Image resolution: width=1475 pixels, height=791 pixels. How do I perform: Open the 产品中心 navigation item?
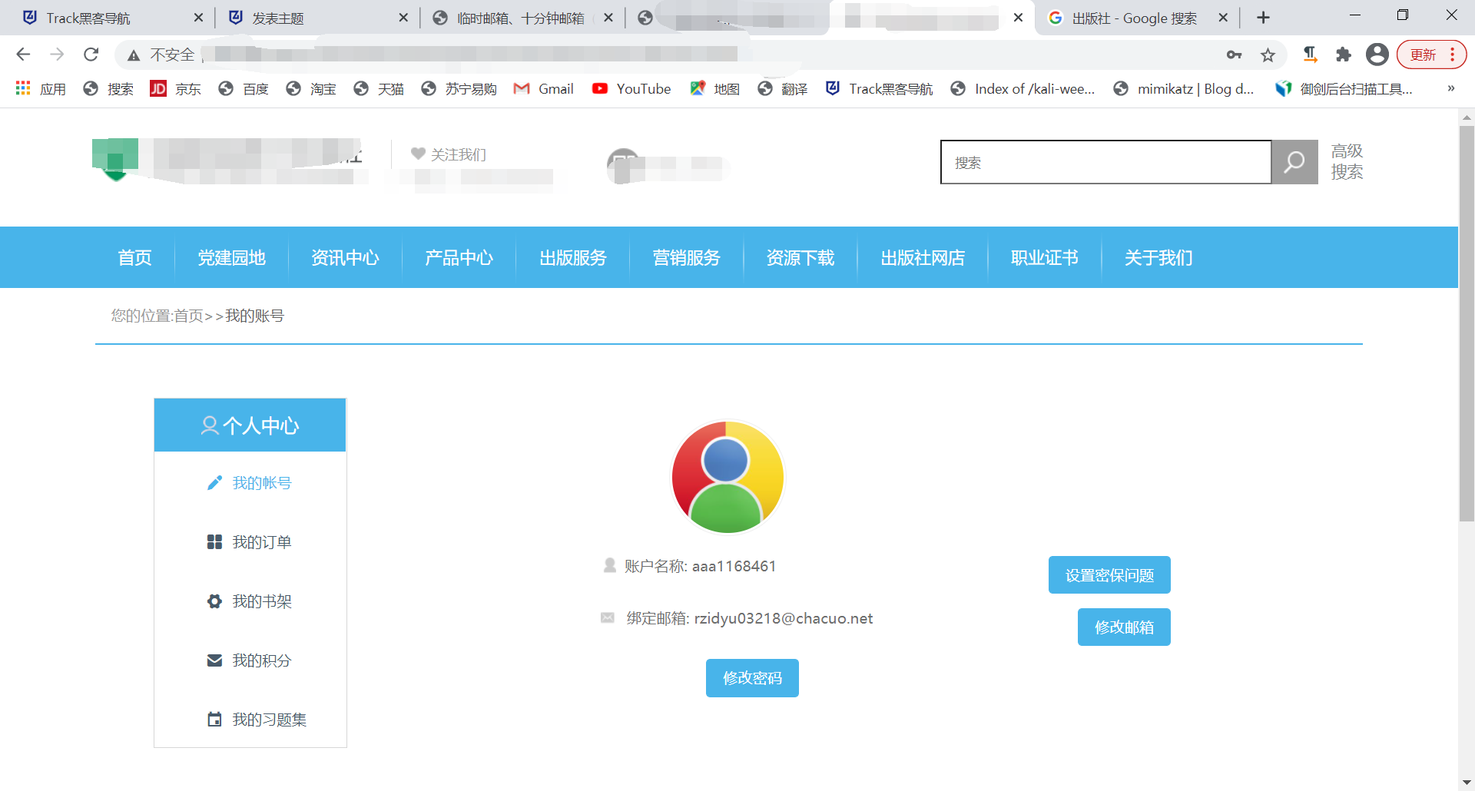click(459, 258)
